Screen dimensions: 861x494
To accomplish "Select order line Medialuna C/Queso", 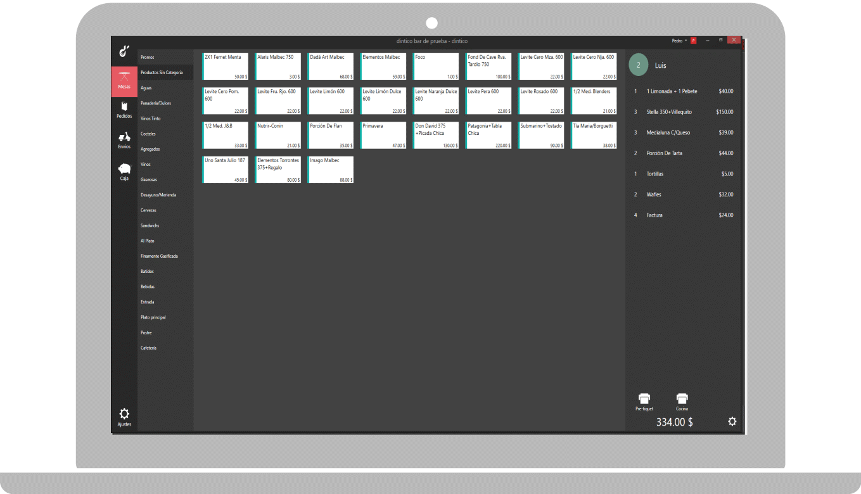I will coord(684,132).
